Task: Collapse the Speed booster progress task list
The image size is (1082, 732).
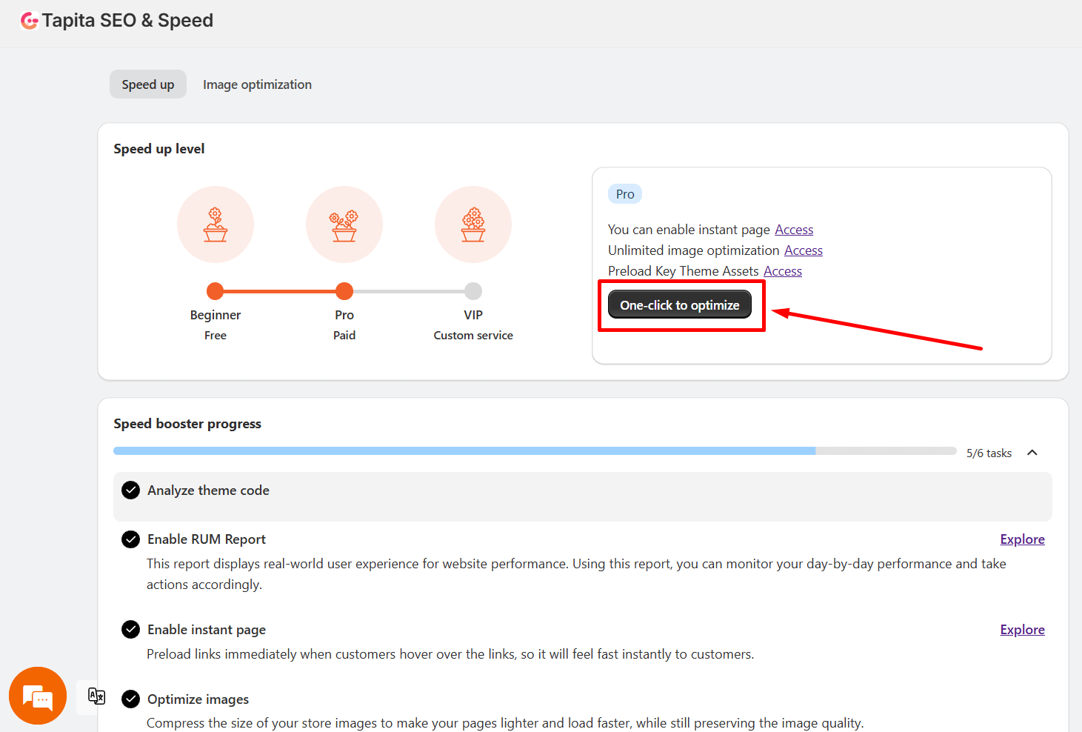Action: tap(1032, 453)
